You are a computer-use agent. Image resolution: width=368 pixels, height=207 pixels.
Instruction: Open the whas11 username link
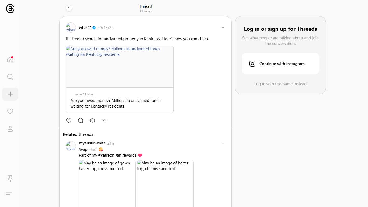click(x=85, y=28)
